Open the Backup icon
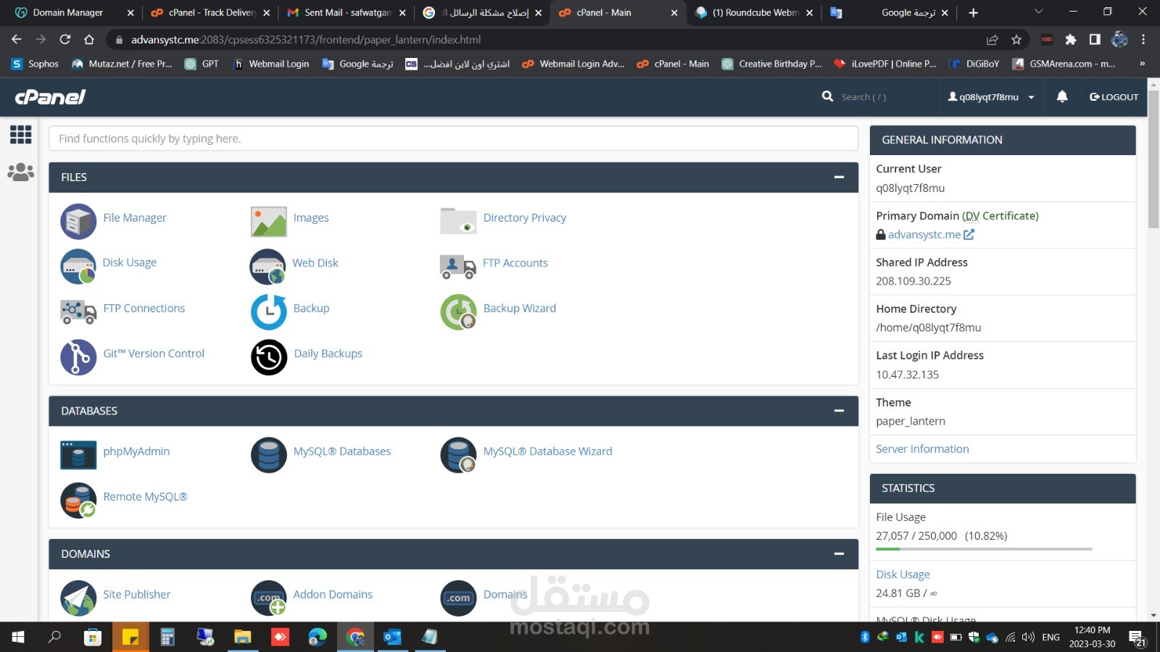The height and width of the screenshot is (652, 1160). (x=268, y=312)
